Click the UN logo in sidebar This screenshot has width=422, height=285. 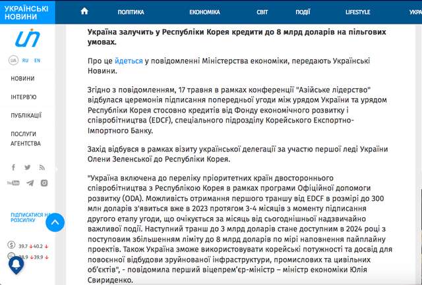[28, 39]
